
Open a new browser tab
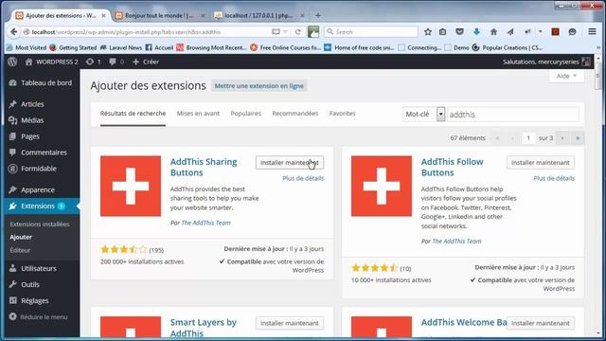(318, 16)
